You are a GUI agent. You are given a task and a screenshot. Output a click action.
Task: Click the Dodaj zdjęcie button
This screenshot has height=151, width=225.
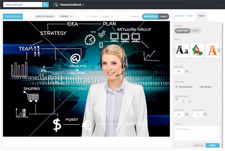pyautogui.click(x=13, y=16)
